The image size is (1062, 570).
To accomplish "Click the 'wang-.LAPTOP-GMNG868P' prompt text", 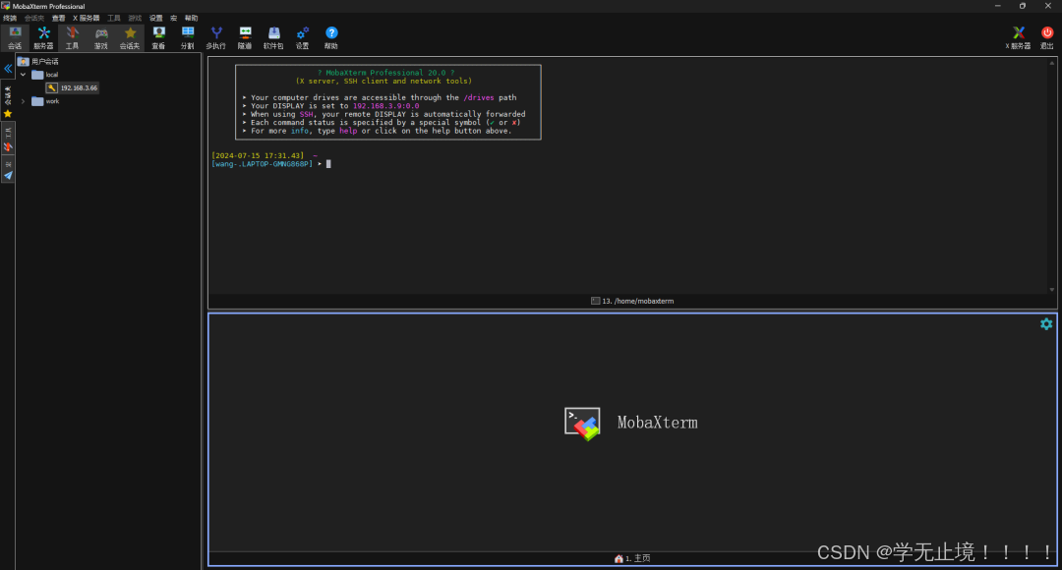I will click(x=263, y=164).
